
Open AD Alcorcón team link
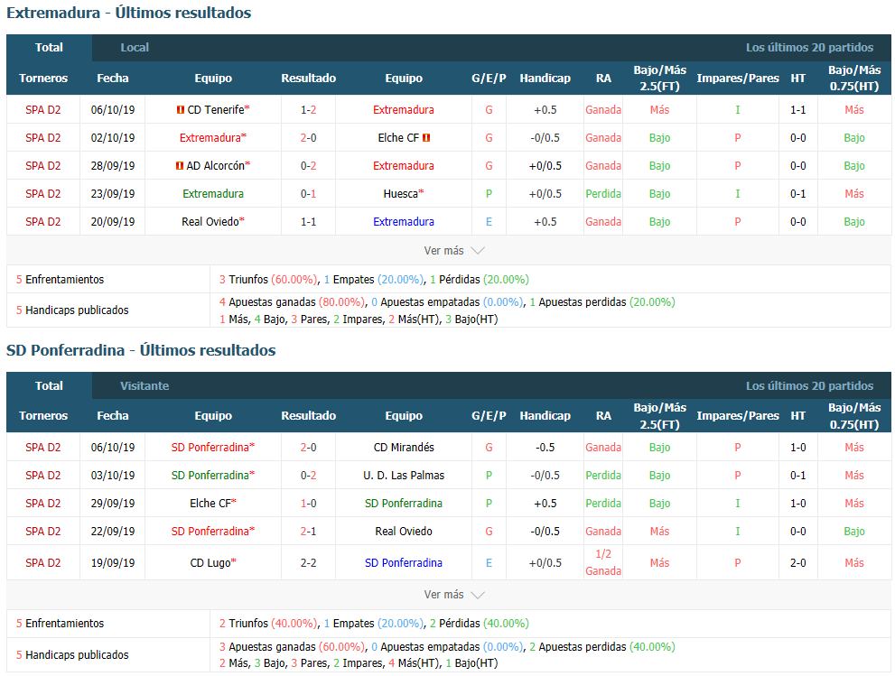click(216, 166)
